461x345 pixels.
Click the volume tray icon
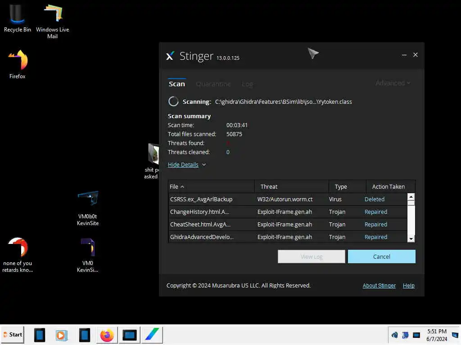(x=394, y=335)
